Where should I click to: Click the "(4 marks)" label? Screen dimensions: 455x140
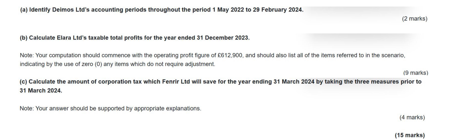pyautogui.click(x=412, y=117)
